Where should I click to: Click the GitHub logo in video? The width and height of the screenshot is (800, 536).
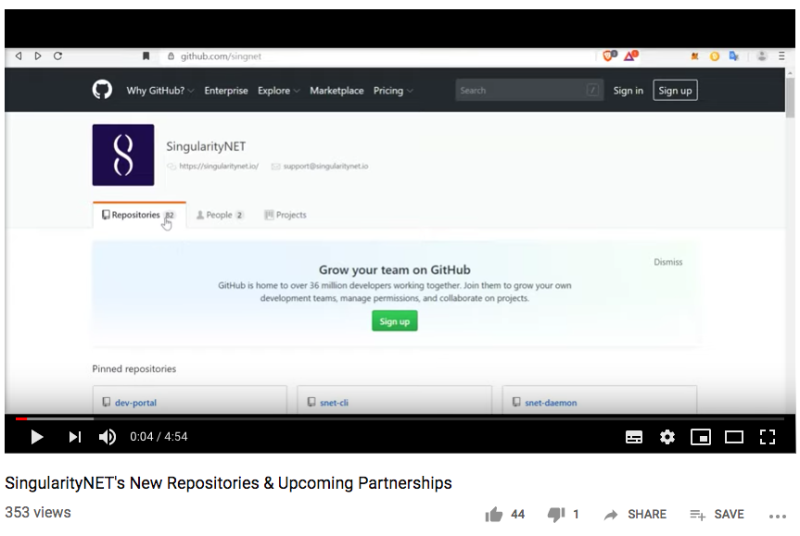pos(102,90)
